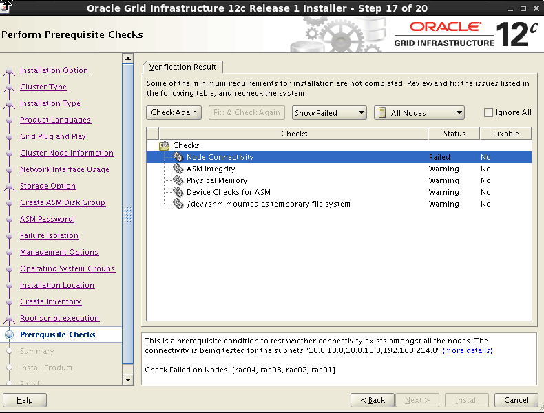Click the Cancel button

(x=516, y=400)
